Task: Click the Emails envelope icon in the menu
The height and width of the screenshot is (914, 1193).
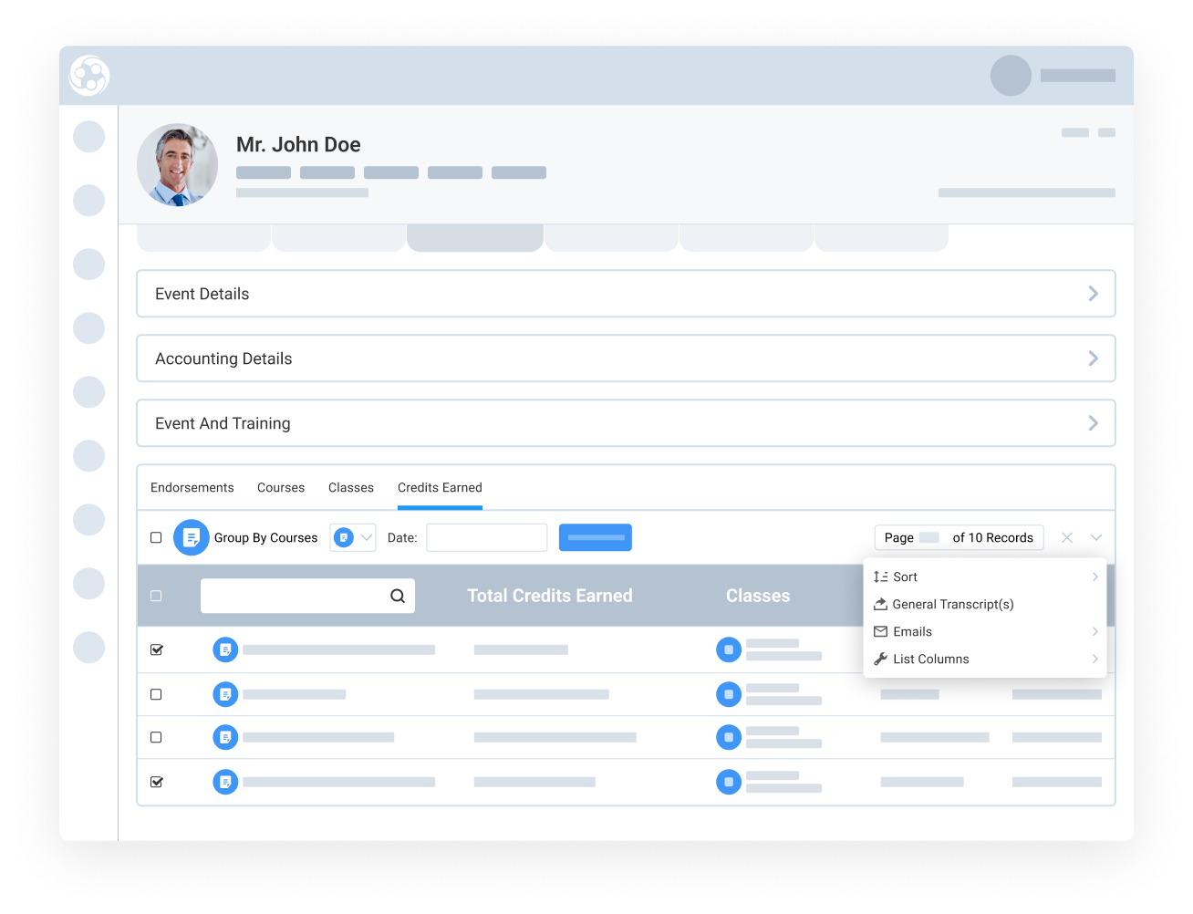Action: (880, 631)
